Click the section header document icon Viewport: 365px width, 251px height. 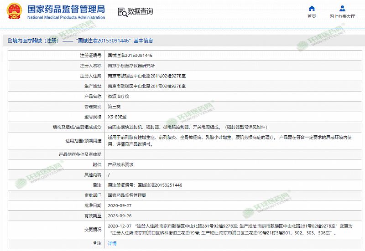(x=9, y=41)
